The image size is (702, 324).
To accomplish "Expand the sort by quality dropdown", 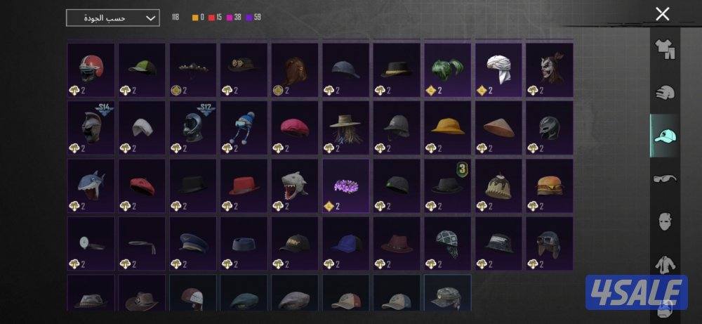I will point(113,18).
